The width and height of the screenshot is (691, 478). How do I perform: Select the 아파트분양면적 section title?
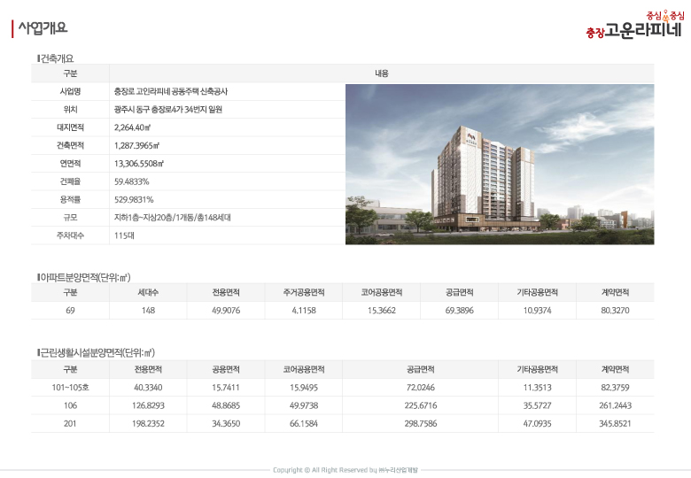[84, 277]
